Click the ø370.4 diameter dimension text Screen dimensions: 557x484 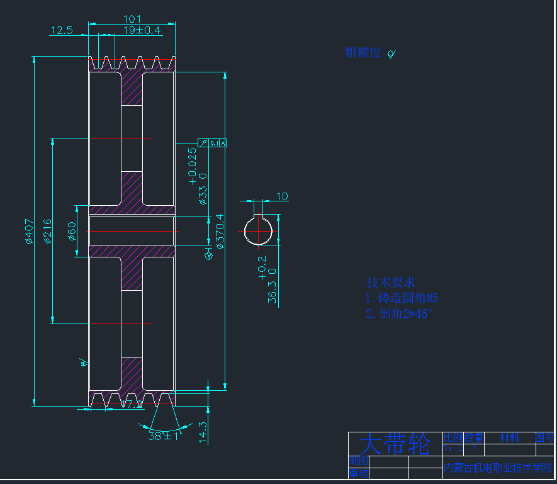(220, 231)
